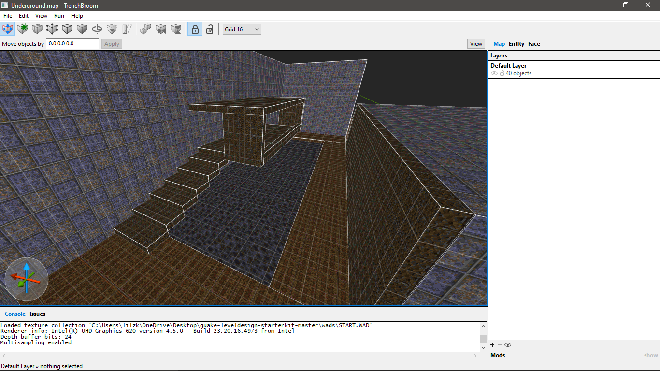The width and height of the screenshot is (660, 371).
Task: Add a new layer with plus icon
Action: [x=492, y=345]
